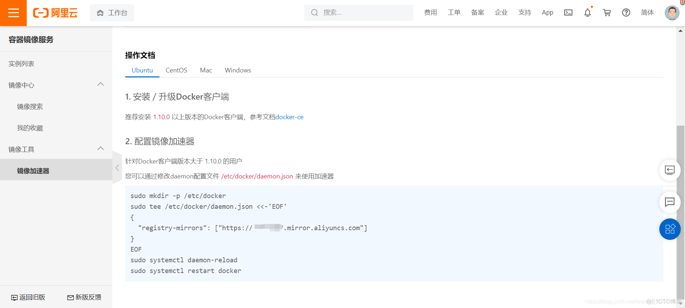Open the 费用 menu

click(430, 12)
